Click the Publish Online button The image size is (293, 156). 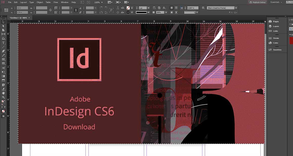point(257,2)
